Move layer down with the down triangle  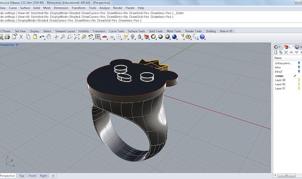click(296, 52)
